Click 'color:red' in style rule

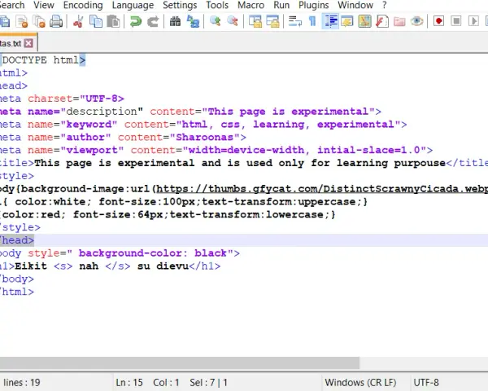(x=31, y=214)
